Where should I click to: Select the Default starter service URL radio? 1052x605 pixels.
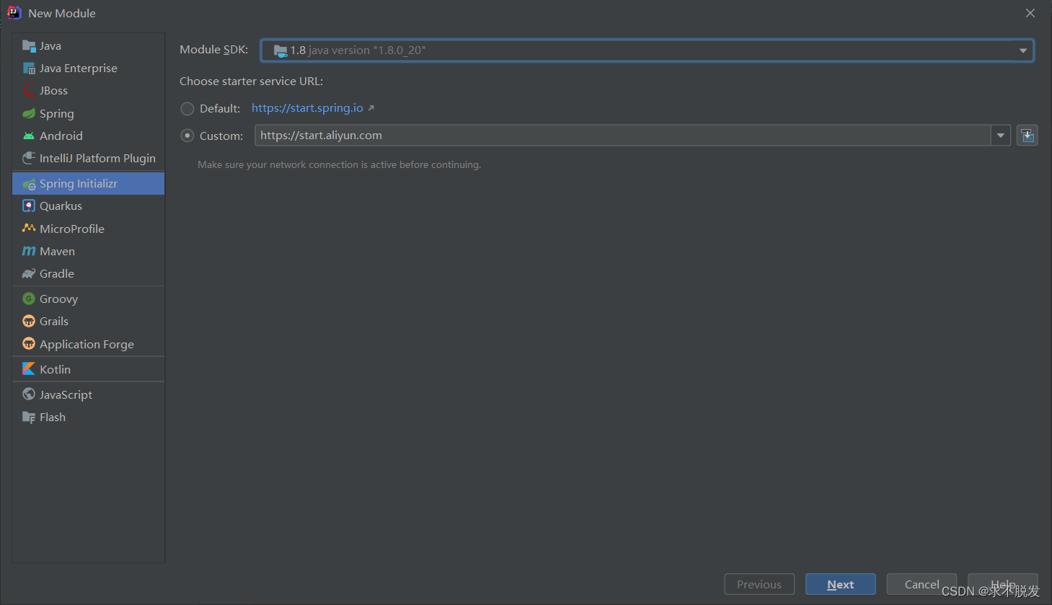point(187,108)
